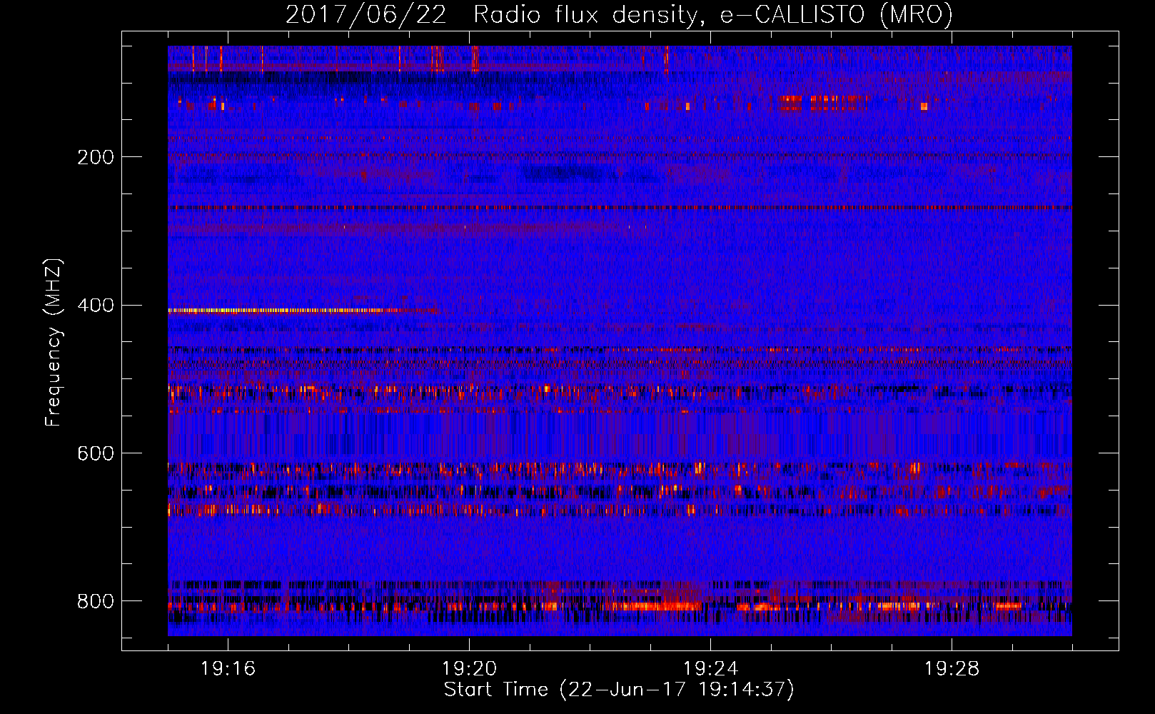Click the bright yellow emission line near 400 MHz
The image size is (1155, 714).
(303, 311)
